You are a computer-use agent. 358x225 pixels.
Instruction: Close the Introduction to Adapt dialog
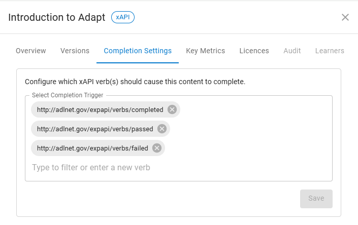pyautogui.click(x=345, y=17)
